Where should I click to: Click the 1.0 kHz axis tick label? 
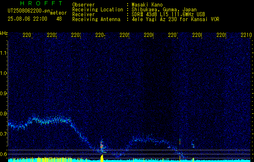3,73
